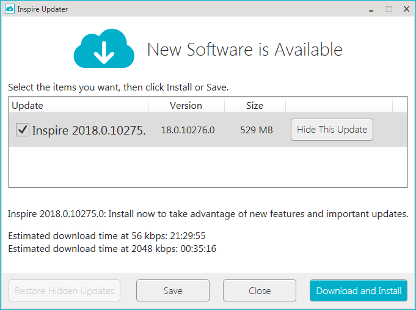The height and width of the screenshot is (310, 416).
Task: Click the empty area in the updates list
Action: 208,167
